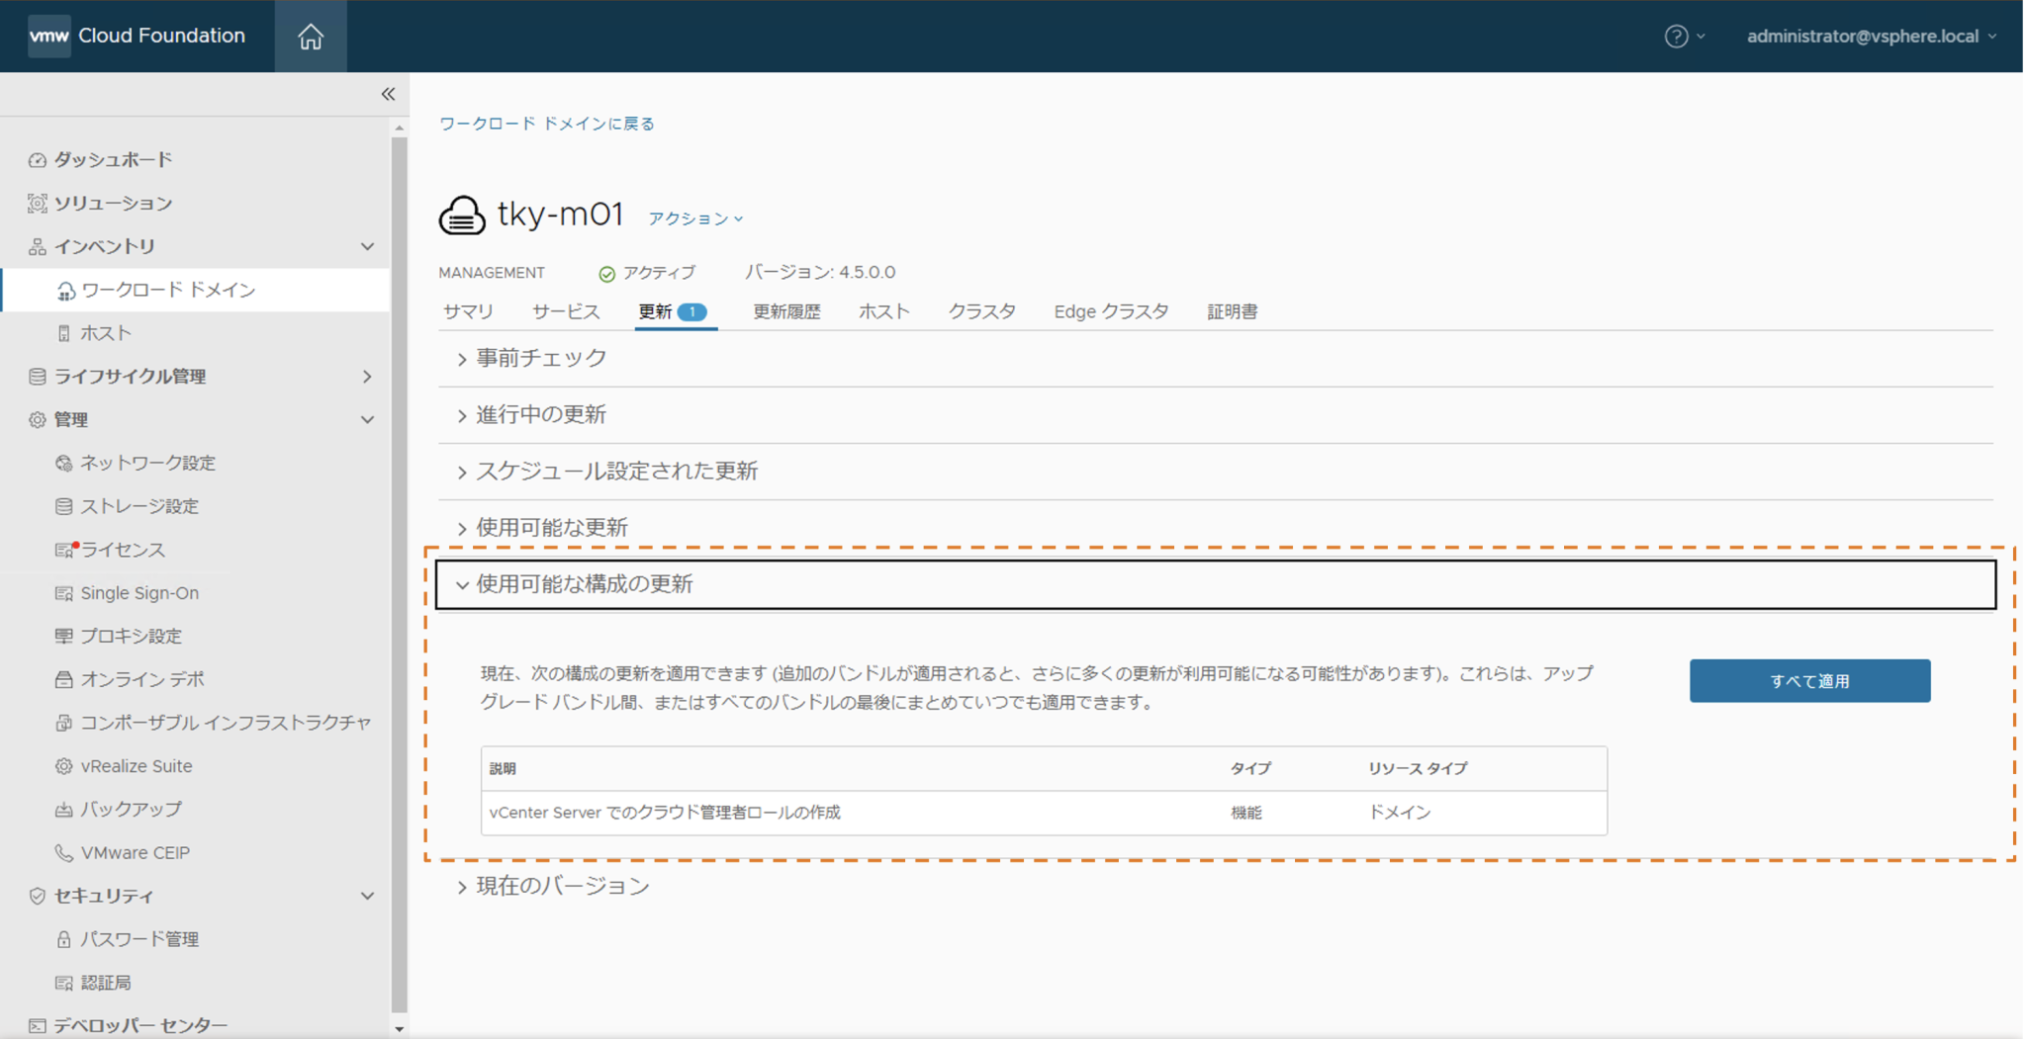The image size is (2026, 1039).
Task: Click the home icon in top bar
Action: (x=311, y=37)
